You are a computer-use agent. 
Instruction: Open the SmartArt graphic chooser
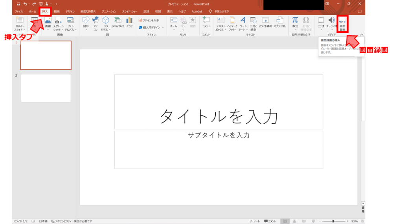point(118,22)
